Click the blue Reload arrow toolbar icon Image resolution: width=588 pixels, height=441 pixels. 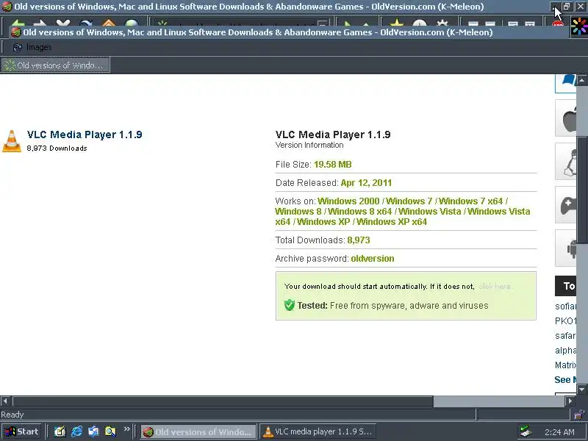[x=85, y=24]
